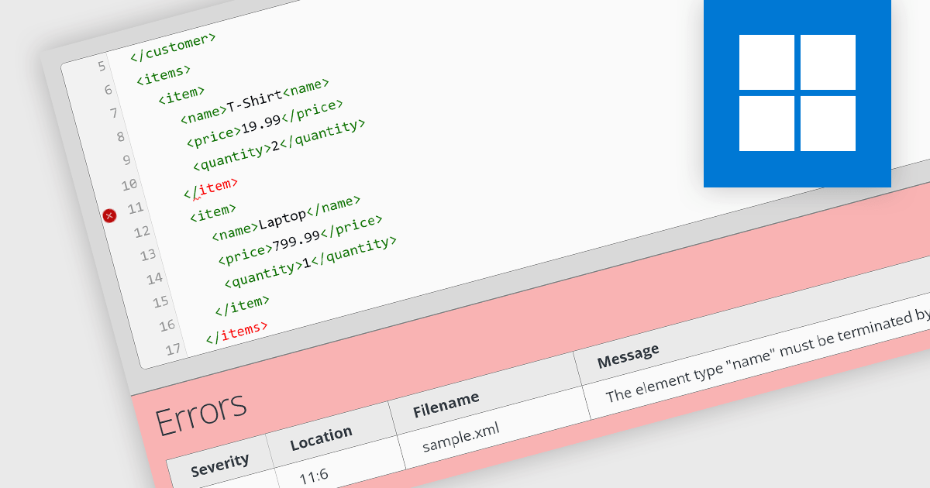Select the unterminated T-Shirt name element
The height and width of the screenshot is (488, 930).
pos(253,102)
